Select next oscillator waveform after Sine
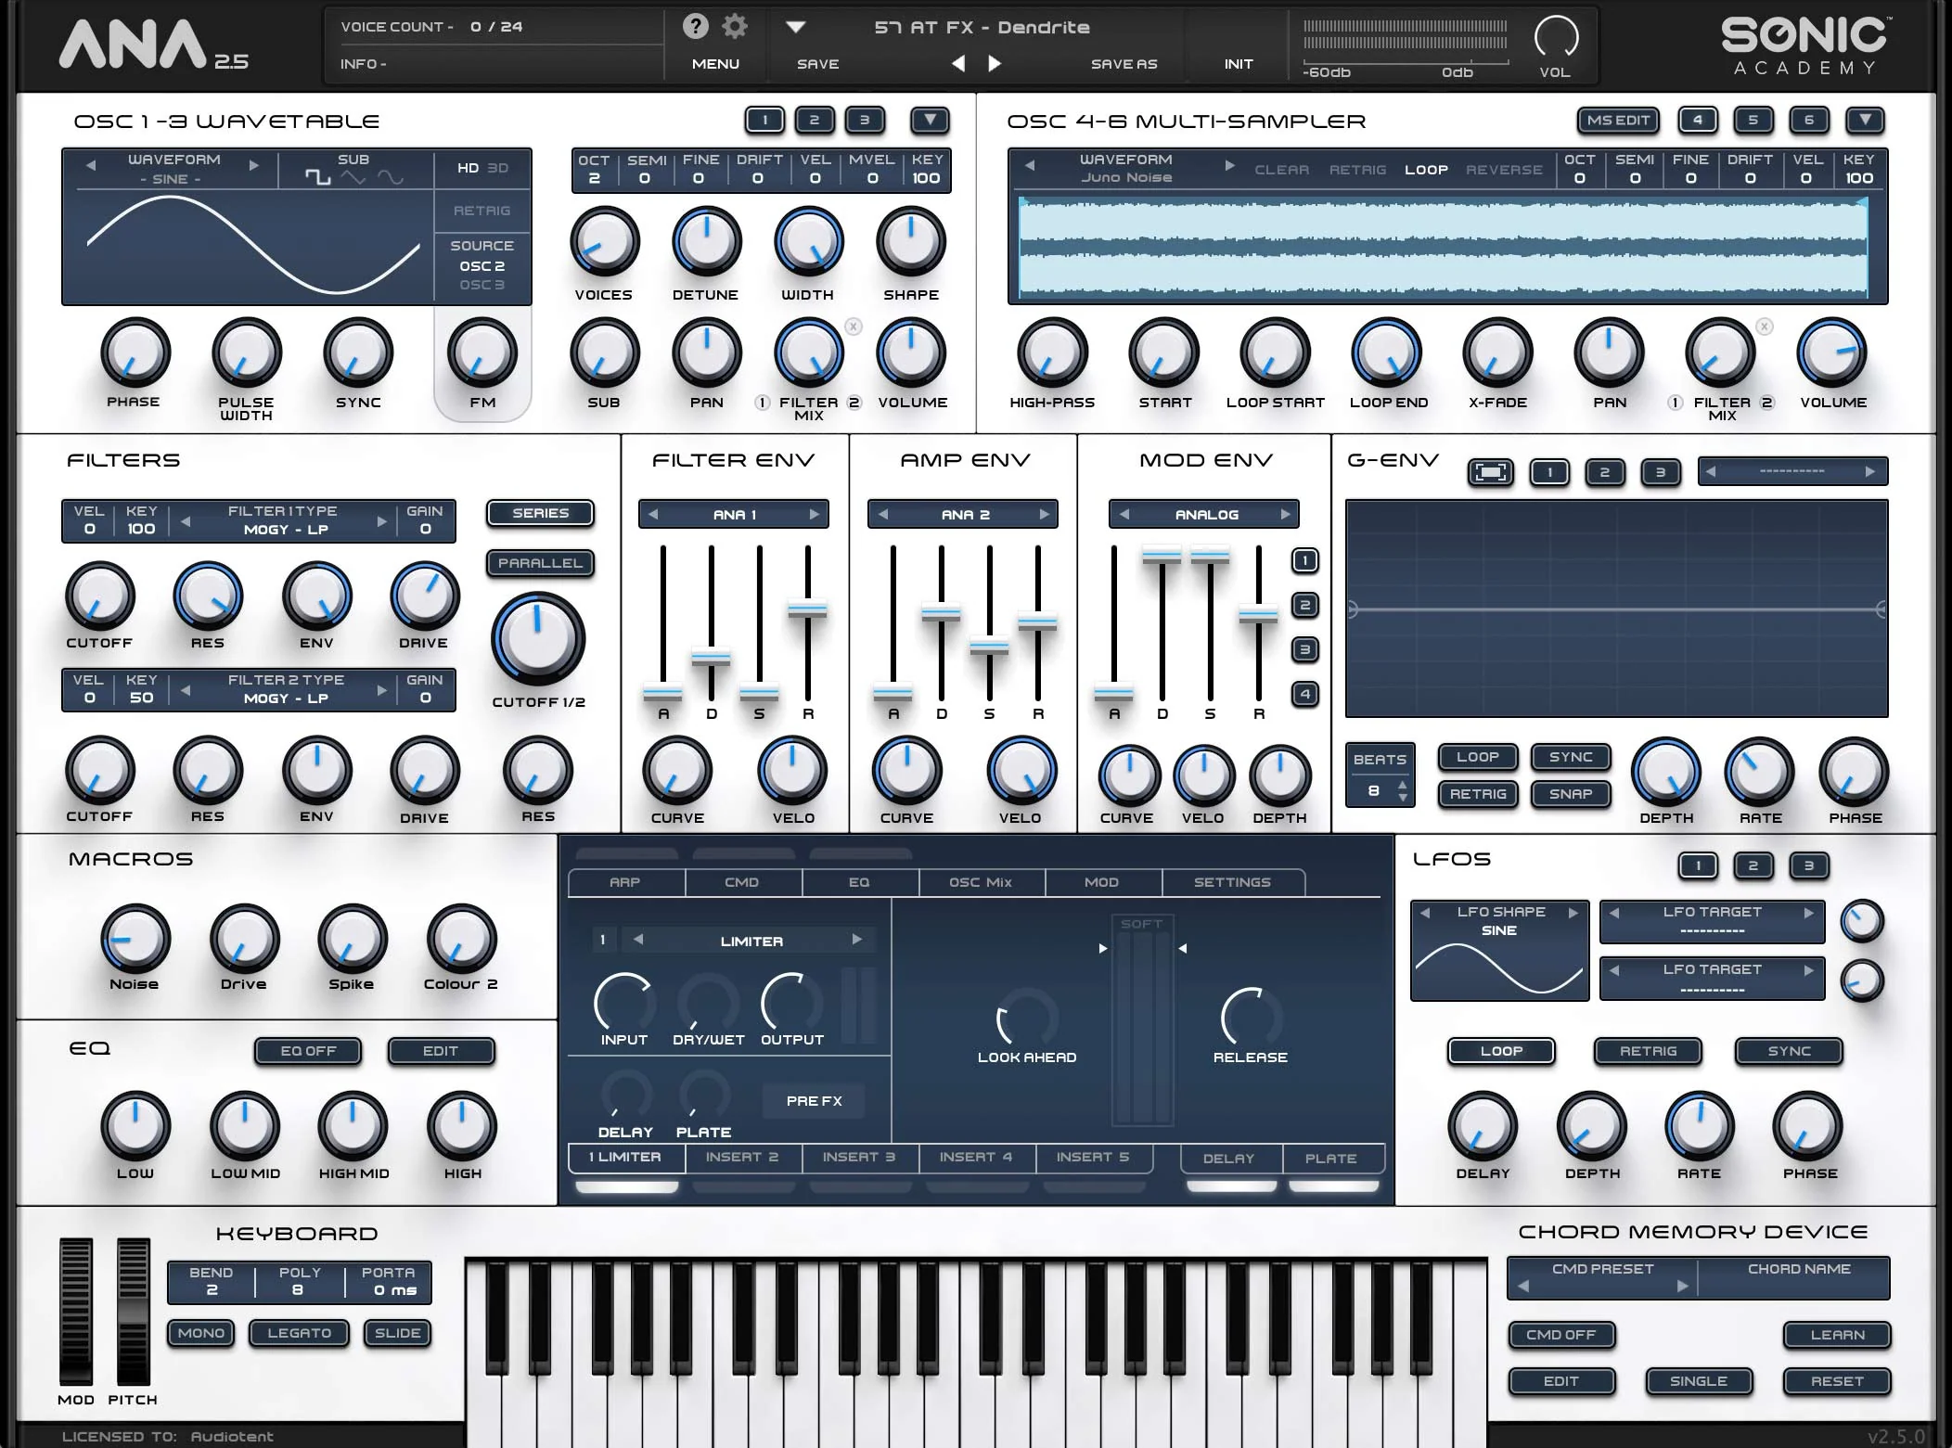The width and height of the screenshot is (1952, 1448). (x=253, y=165)
